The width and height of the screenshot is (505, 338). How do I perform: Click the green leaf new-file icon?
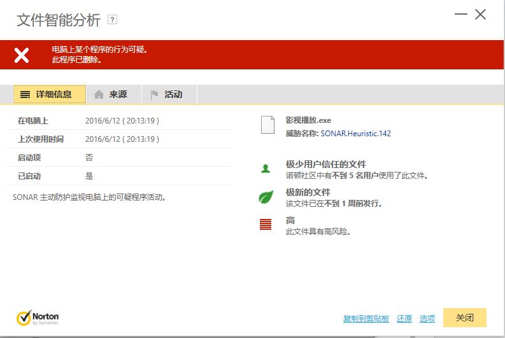[x=266, y=197]
